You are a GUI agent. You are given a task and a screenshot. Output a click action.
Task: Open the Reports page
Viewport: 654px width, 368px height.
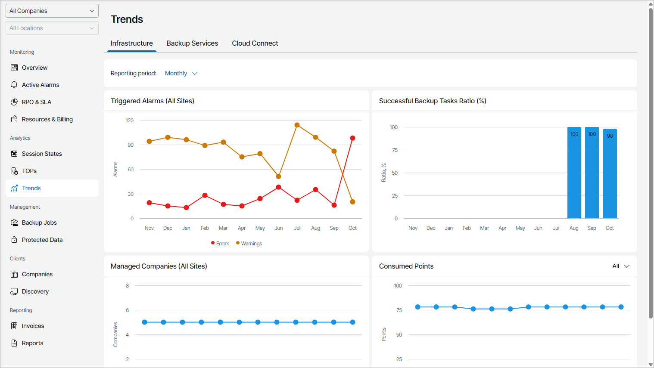click(32, 343)
